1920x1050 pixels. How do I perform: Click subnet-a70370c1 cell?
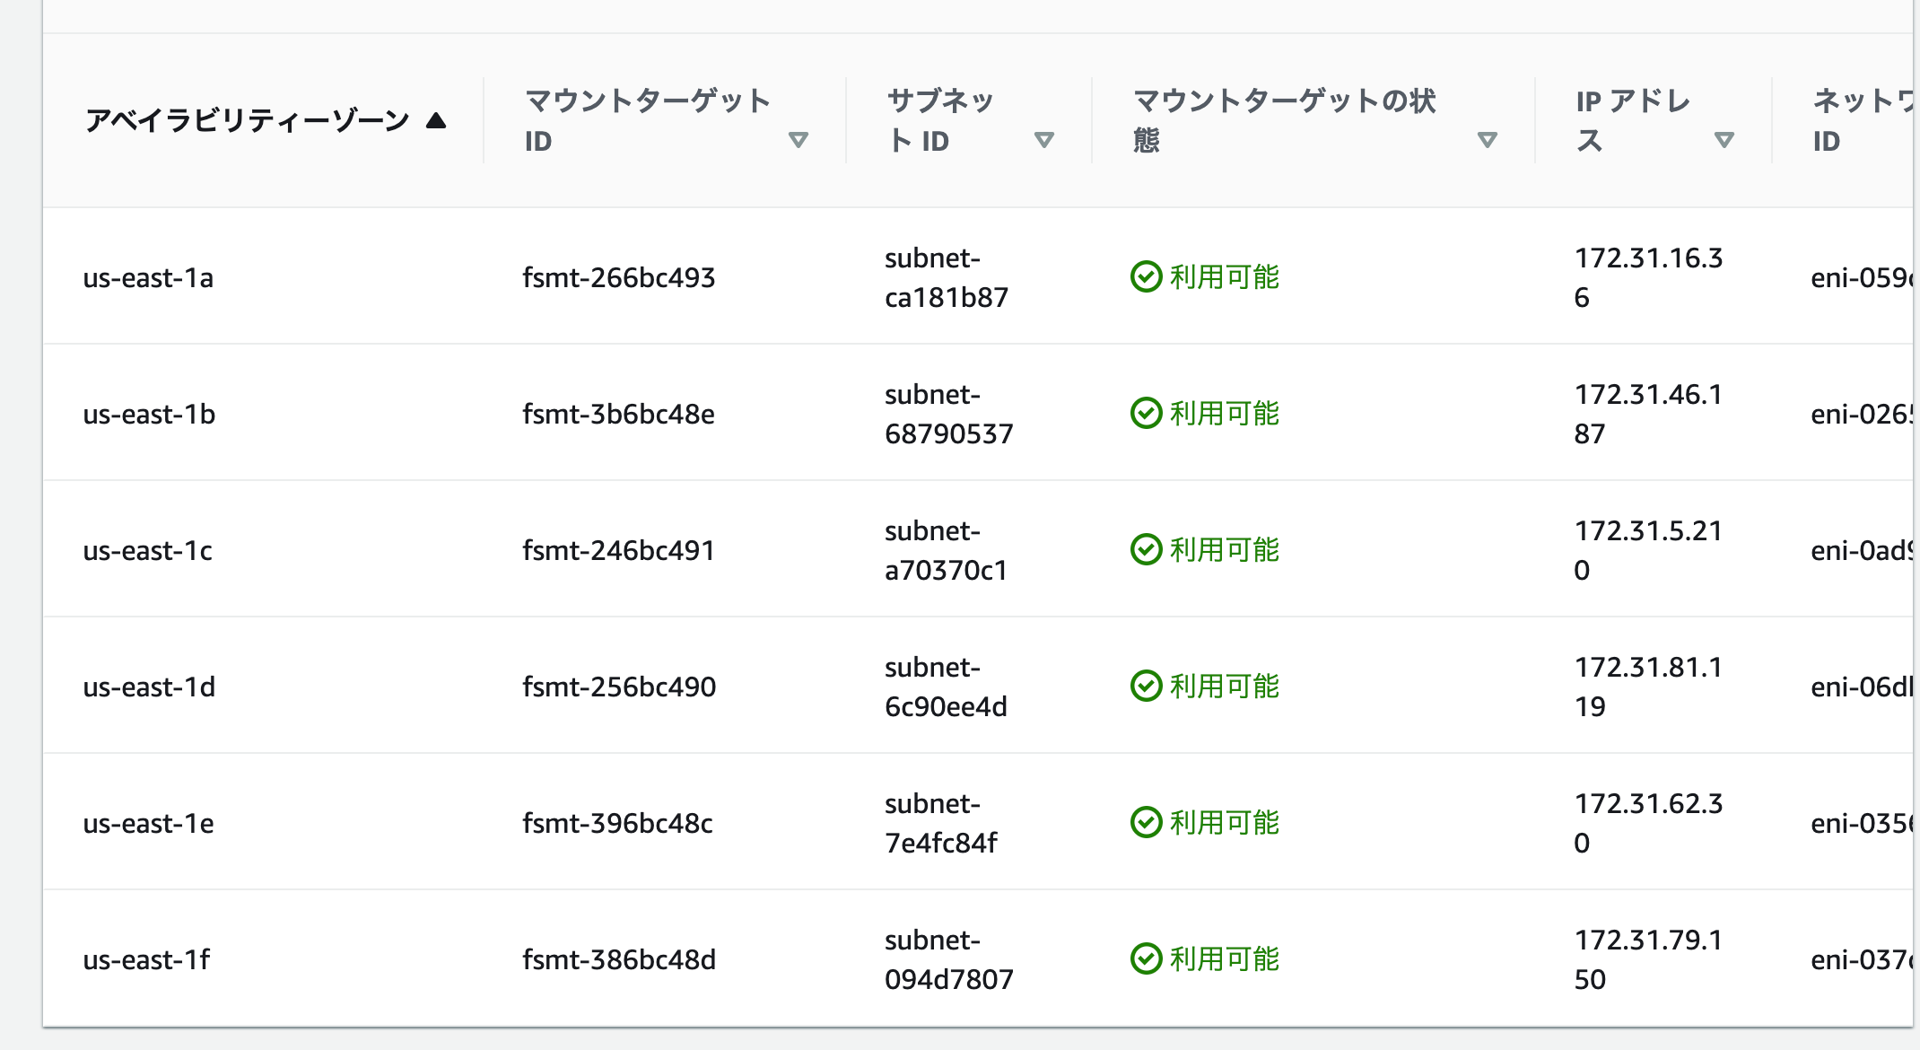point(947,551)
